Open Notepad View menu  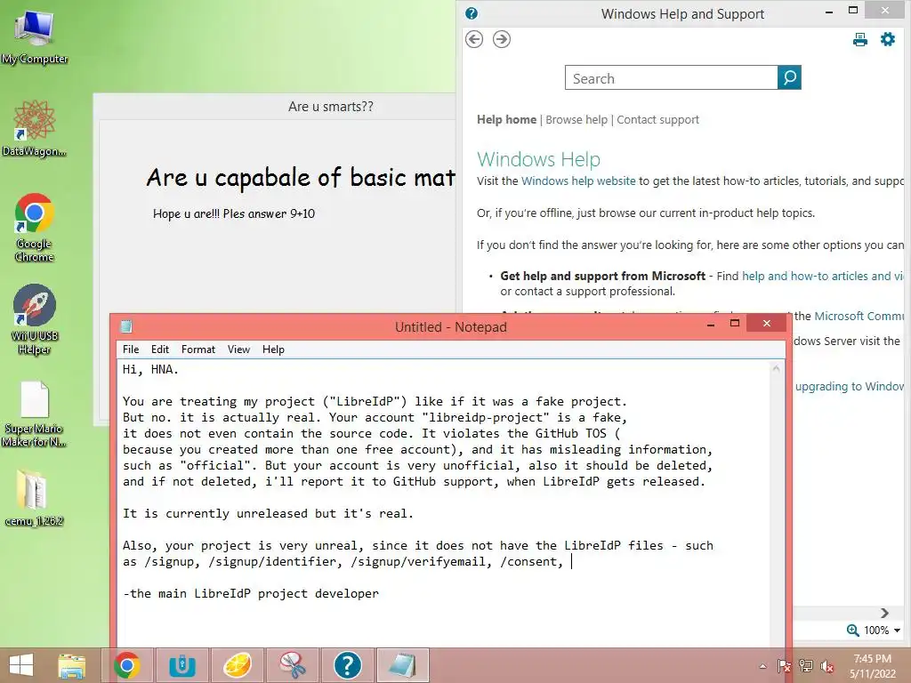[238, 349]
